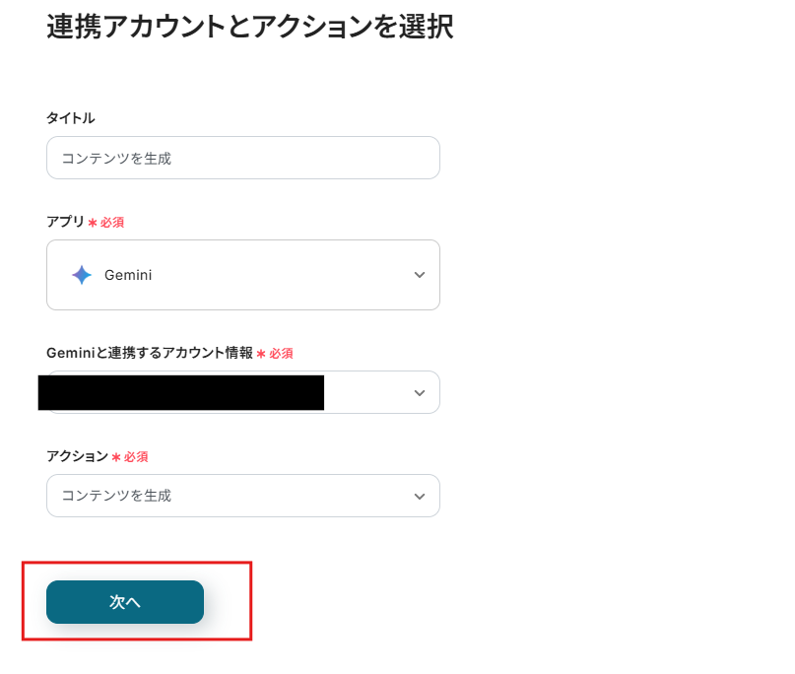This screenshot has height=674, width=795.
Task: Click the 必須 marker beside アプリ
Action: tap(112, 223)
